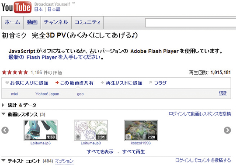
Task: Click the plus icon on the 1:50 thumbnail
Action: (28, 137)
